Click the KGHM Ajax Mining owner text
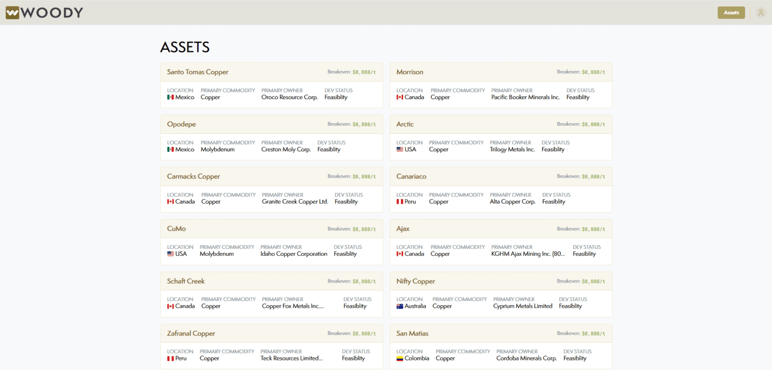This screenshot has height=370, width=772. (x=528, y=254)
